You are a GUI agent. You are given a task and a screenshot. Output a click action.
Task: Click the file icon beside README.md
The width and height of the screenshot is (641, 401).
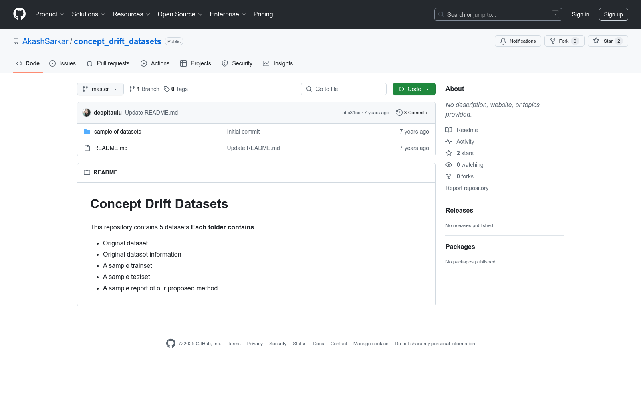pyautogui.click(x=87, y=148)
